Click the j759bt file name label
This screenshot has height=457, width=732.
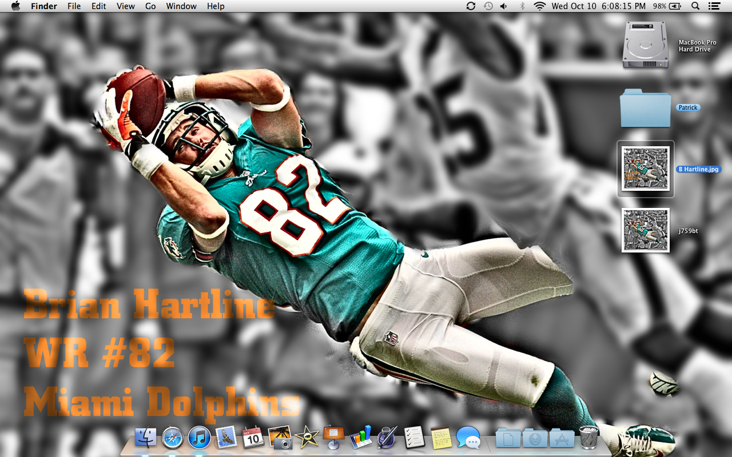688,231
